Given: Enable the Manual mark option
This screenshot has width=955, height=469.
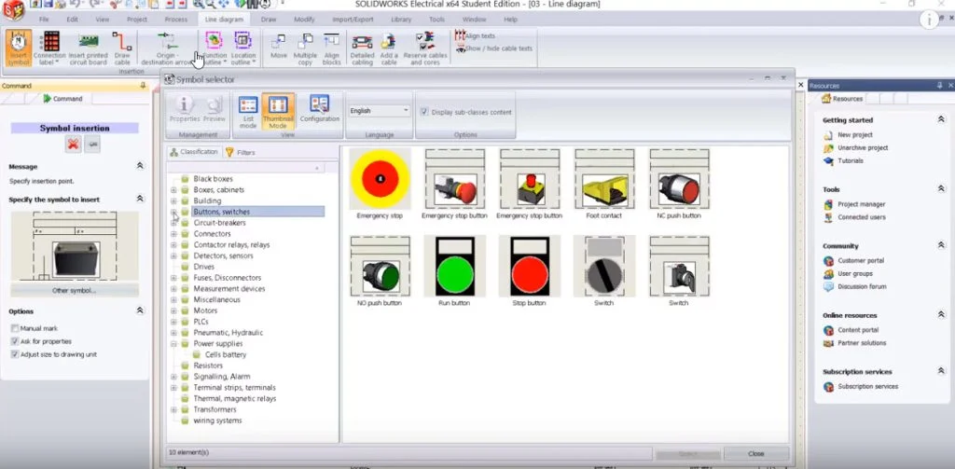Looking at the screenshot, I should coord(15,328).
